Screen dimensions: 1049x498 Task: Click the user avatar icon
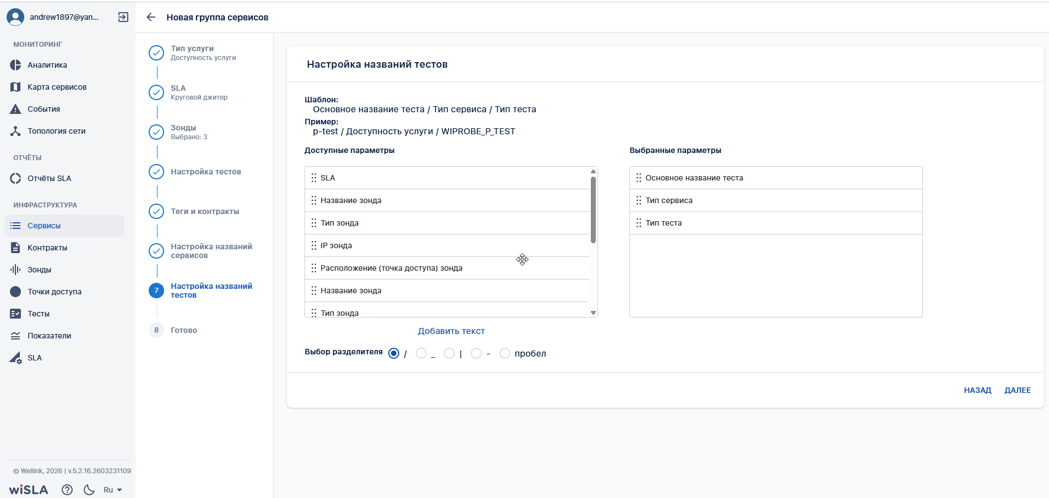[x=15, y=17]
